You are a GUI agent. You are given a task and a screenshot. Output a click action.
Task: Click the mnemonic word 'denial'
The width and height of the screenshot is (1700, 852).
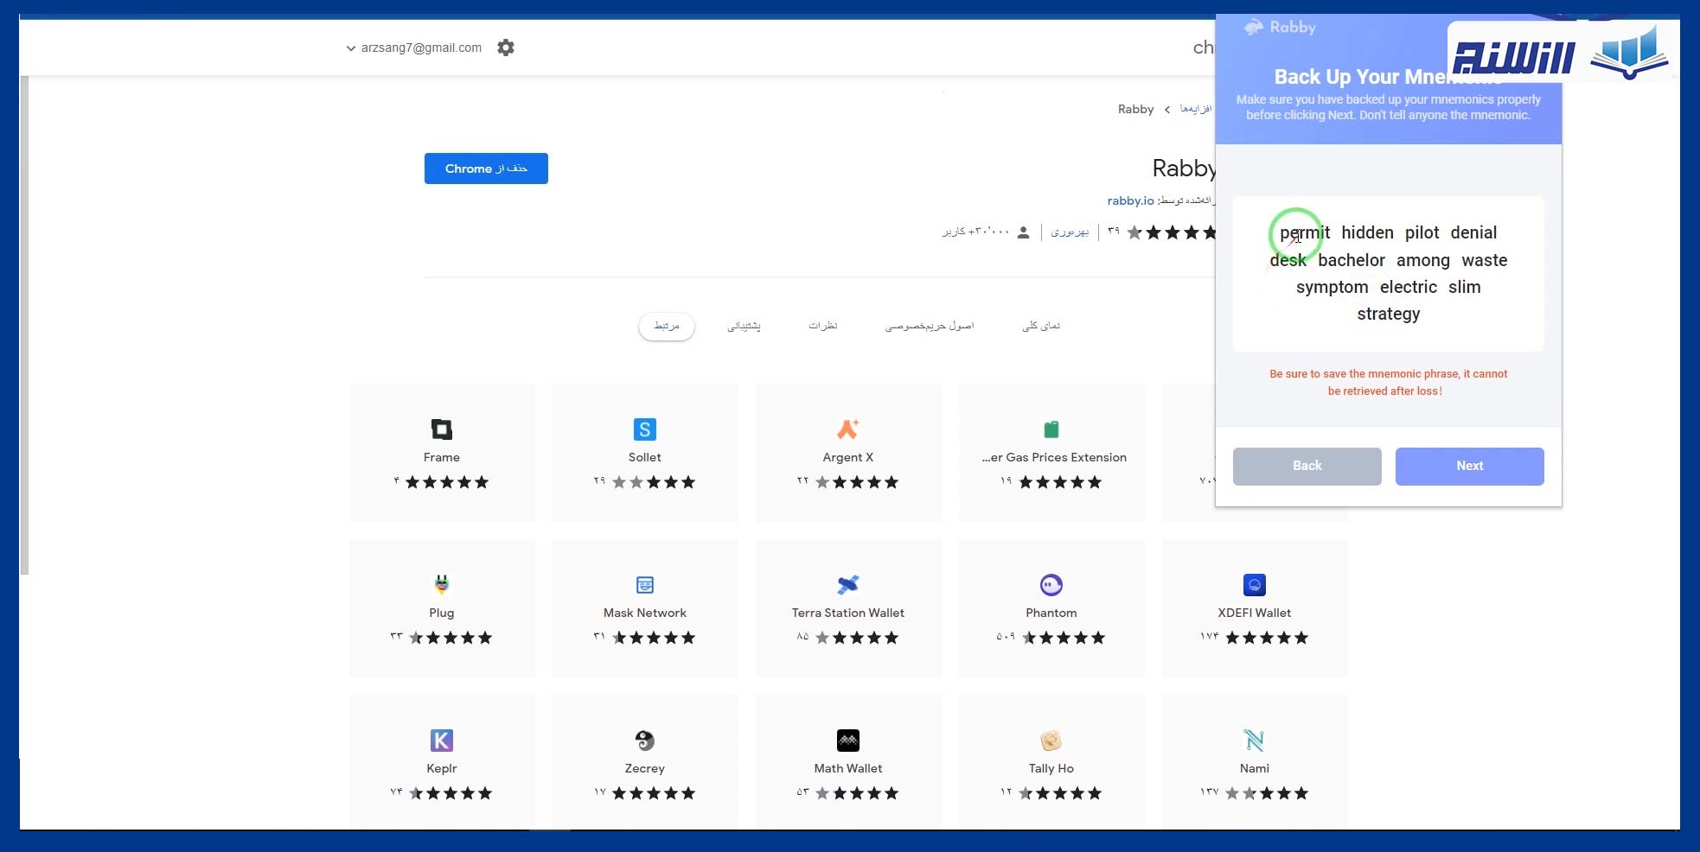(1473, 232)
